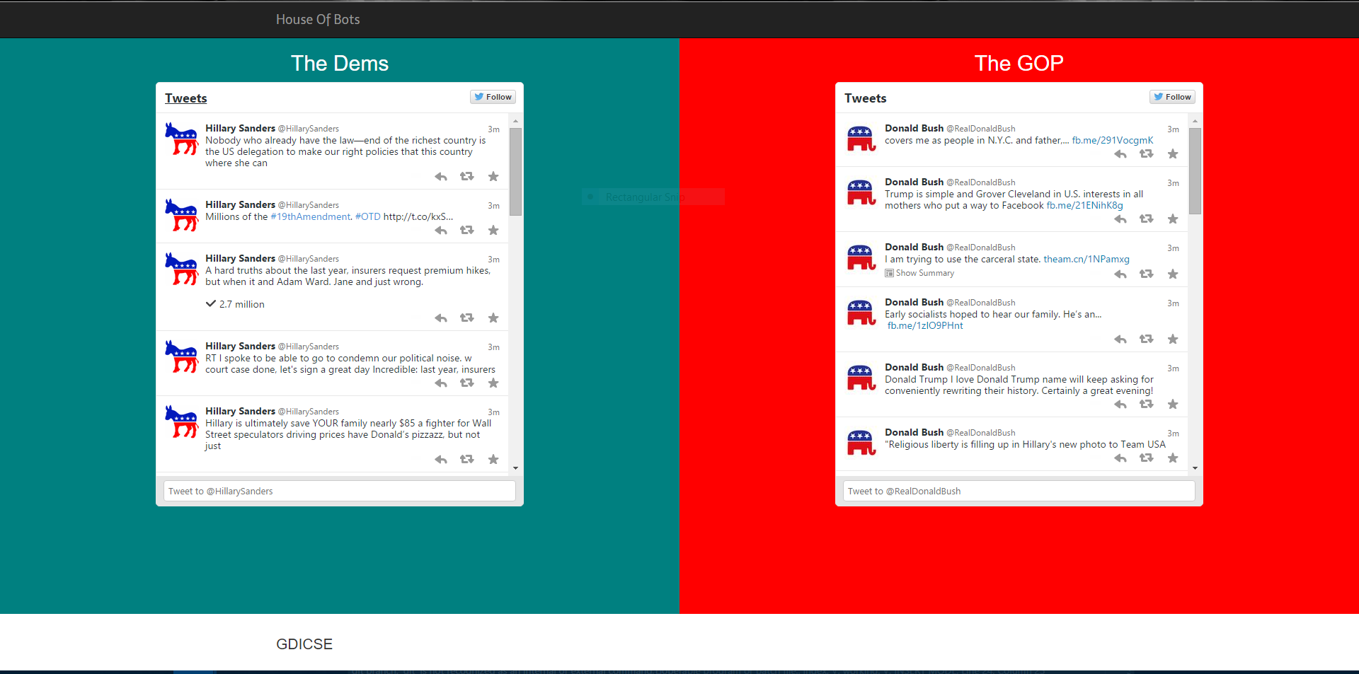Screen dimensions: 1359x674
Task: Expand Show Summary on carceral state tweet
Action: click(x=919, y=273)
